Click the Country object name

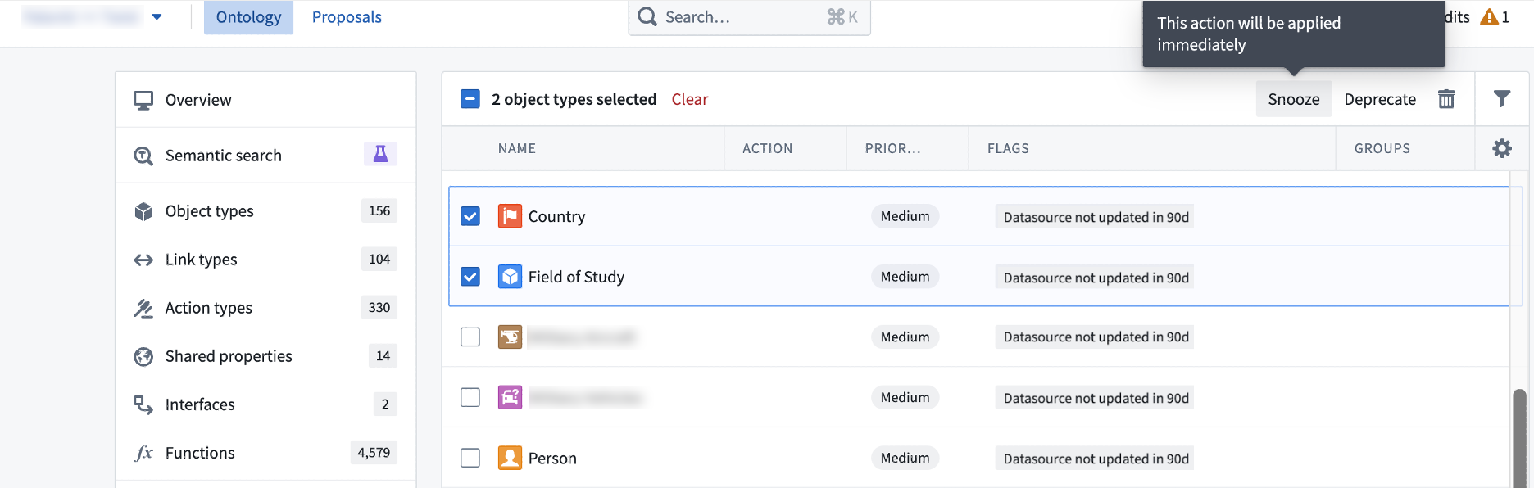coord(556,216)
